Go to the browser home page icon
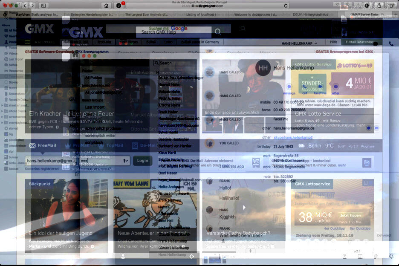The width and height of the screenshot is (399, 266). (x=106, y=6)
